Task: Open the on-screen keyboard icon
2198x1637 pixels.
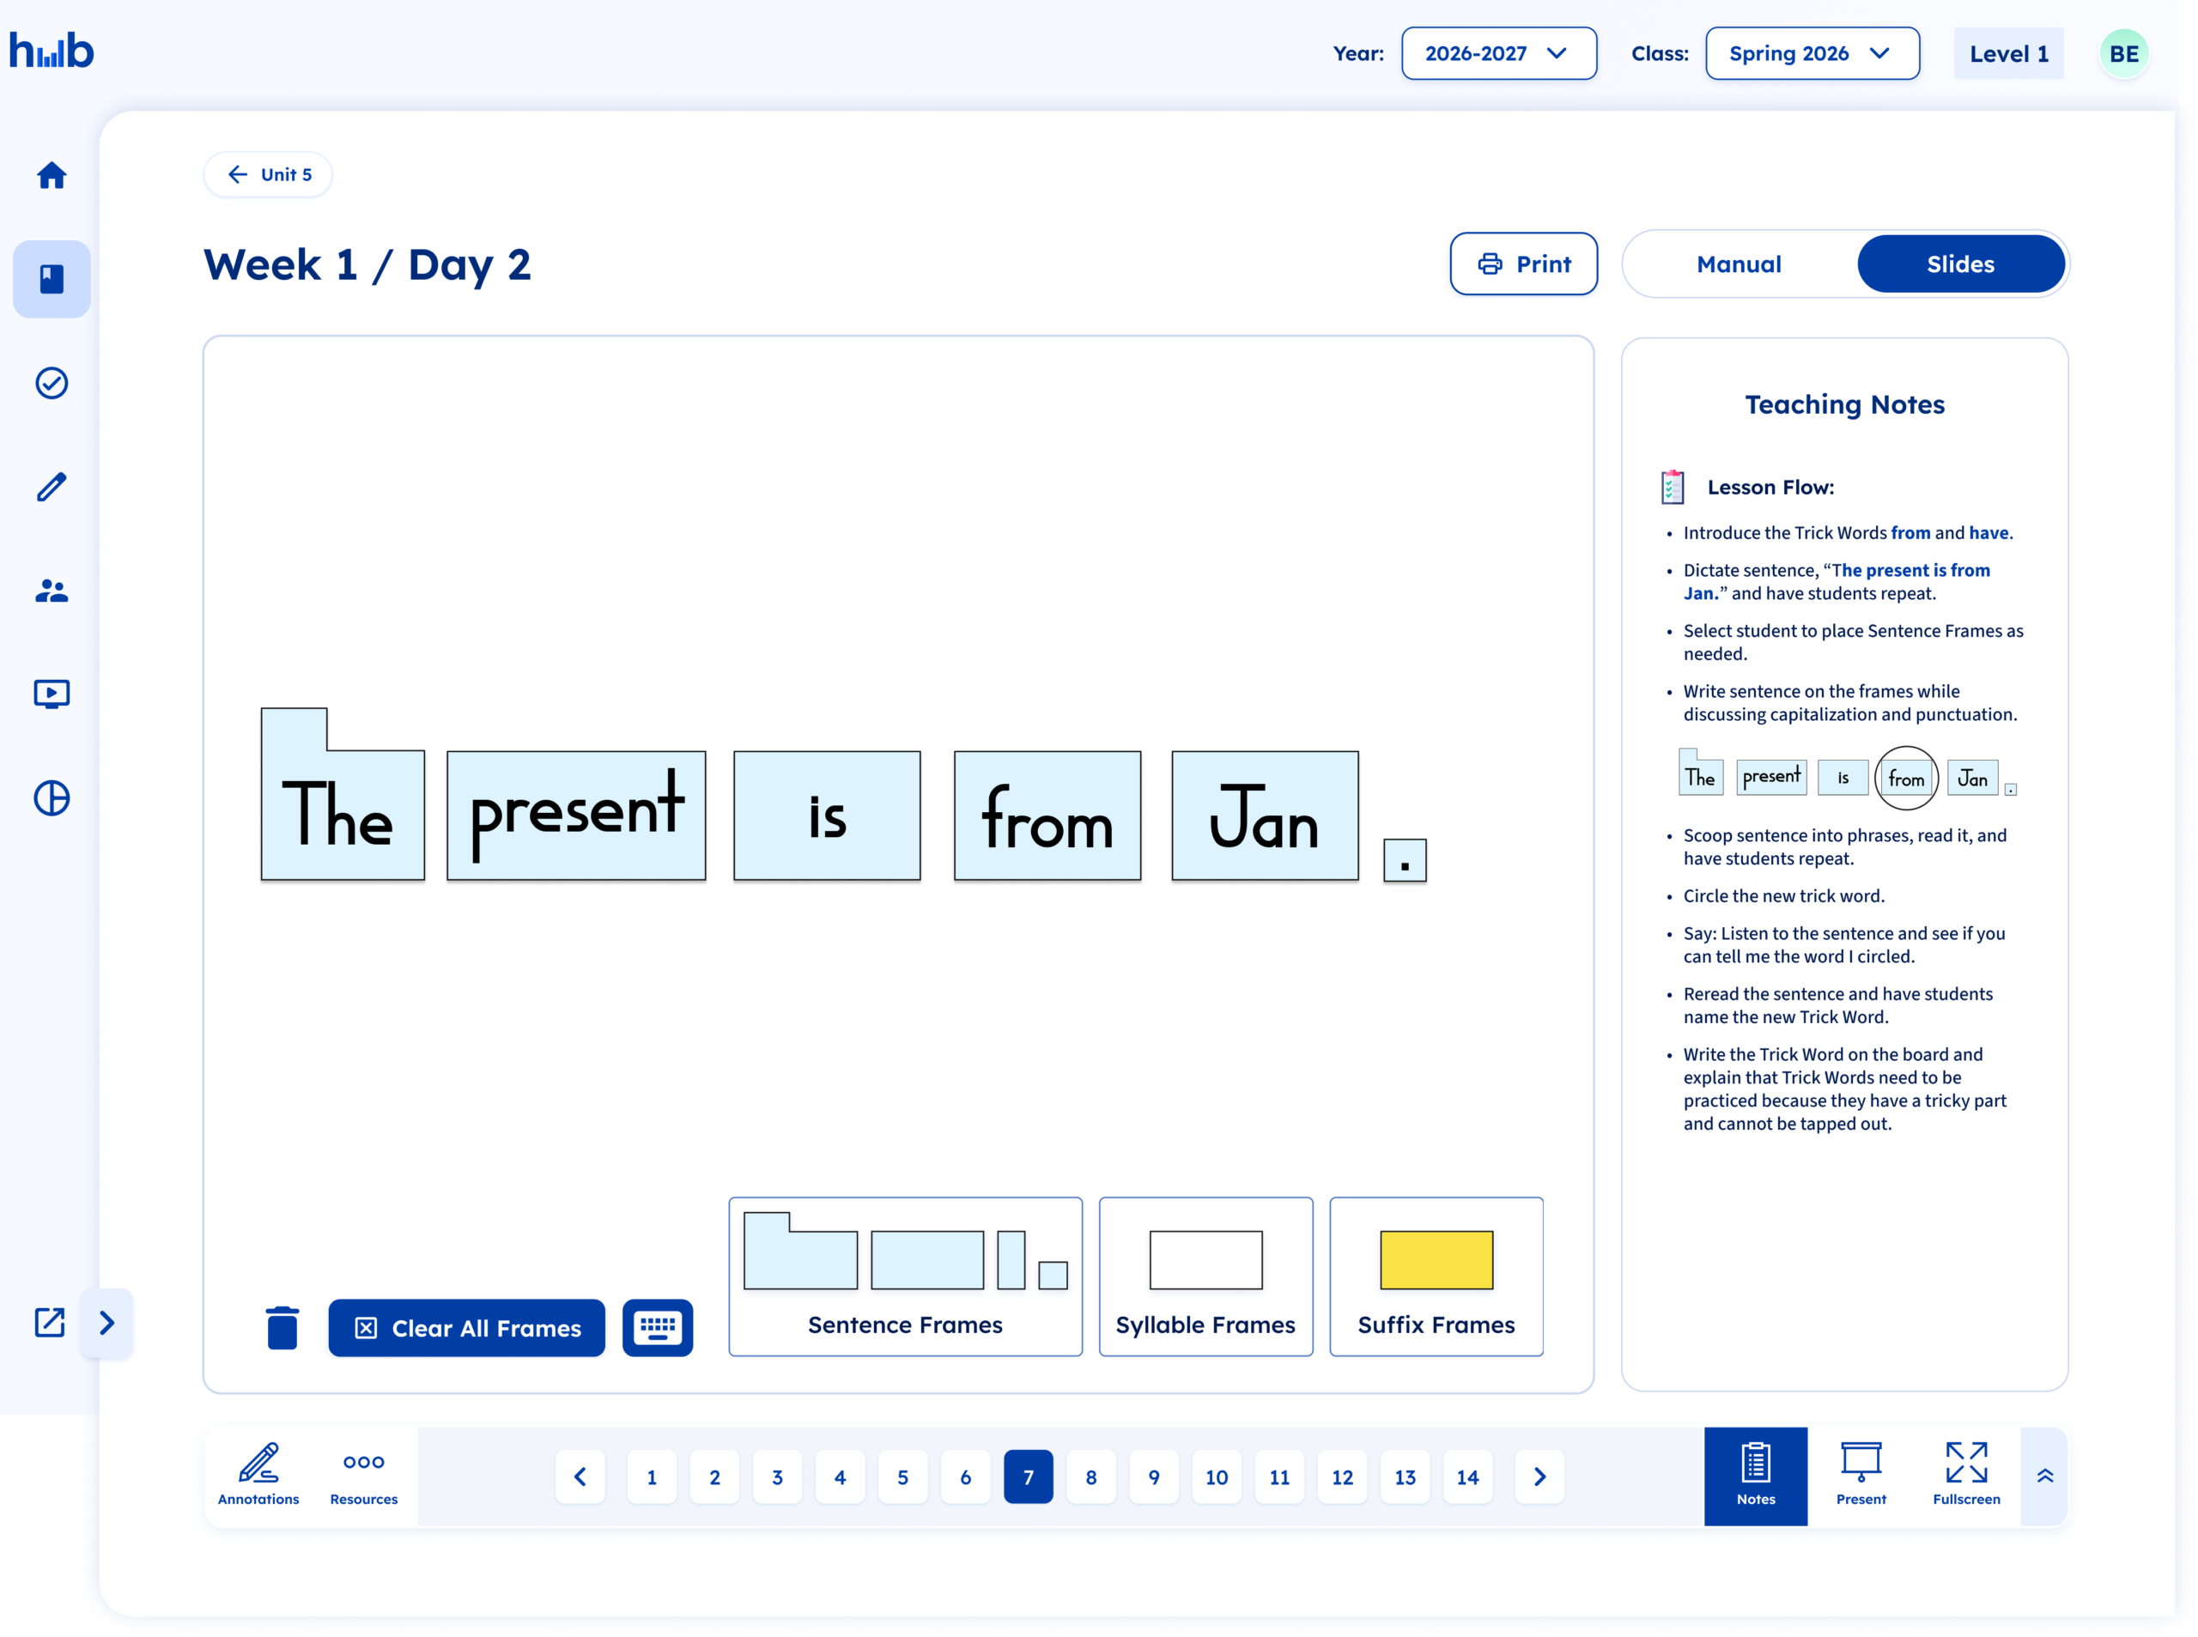Action: pos(657,1328)
